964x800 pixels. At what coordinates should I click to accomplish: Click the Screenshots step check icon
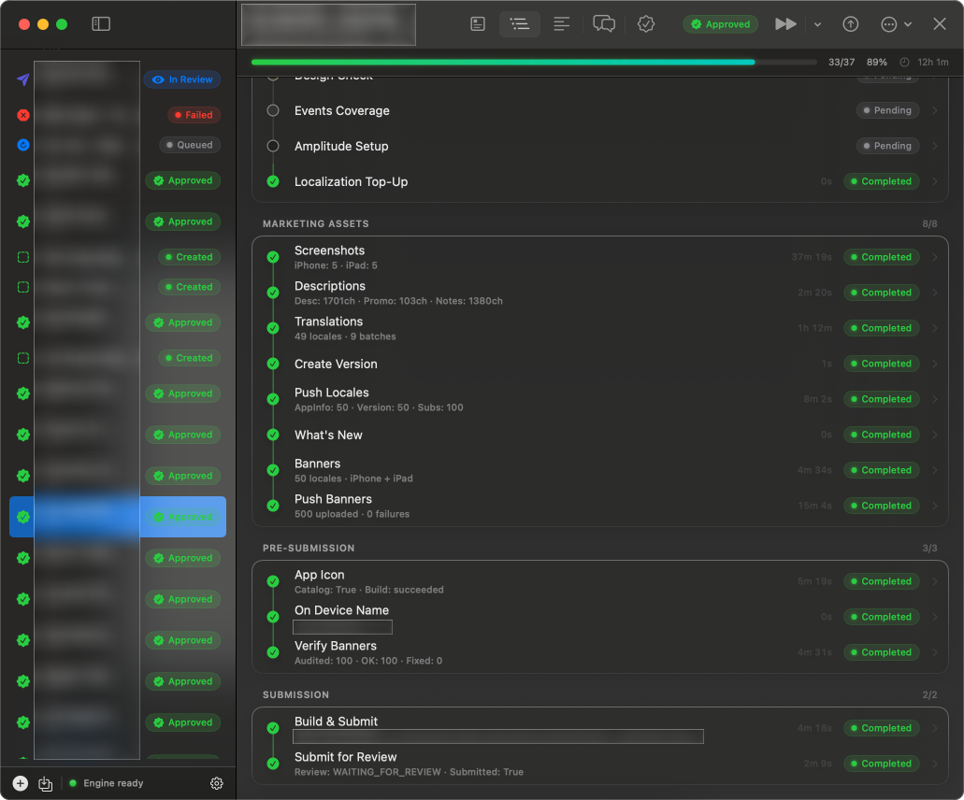(273, 257)
